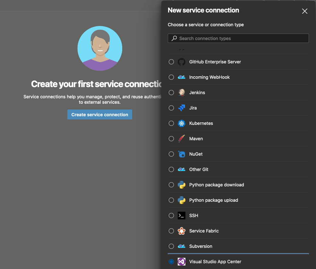Screen dimensions: 316x269
Task: Click the Jenkins butler icon
Action: click(x=182, y=93)
